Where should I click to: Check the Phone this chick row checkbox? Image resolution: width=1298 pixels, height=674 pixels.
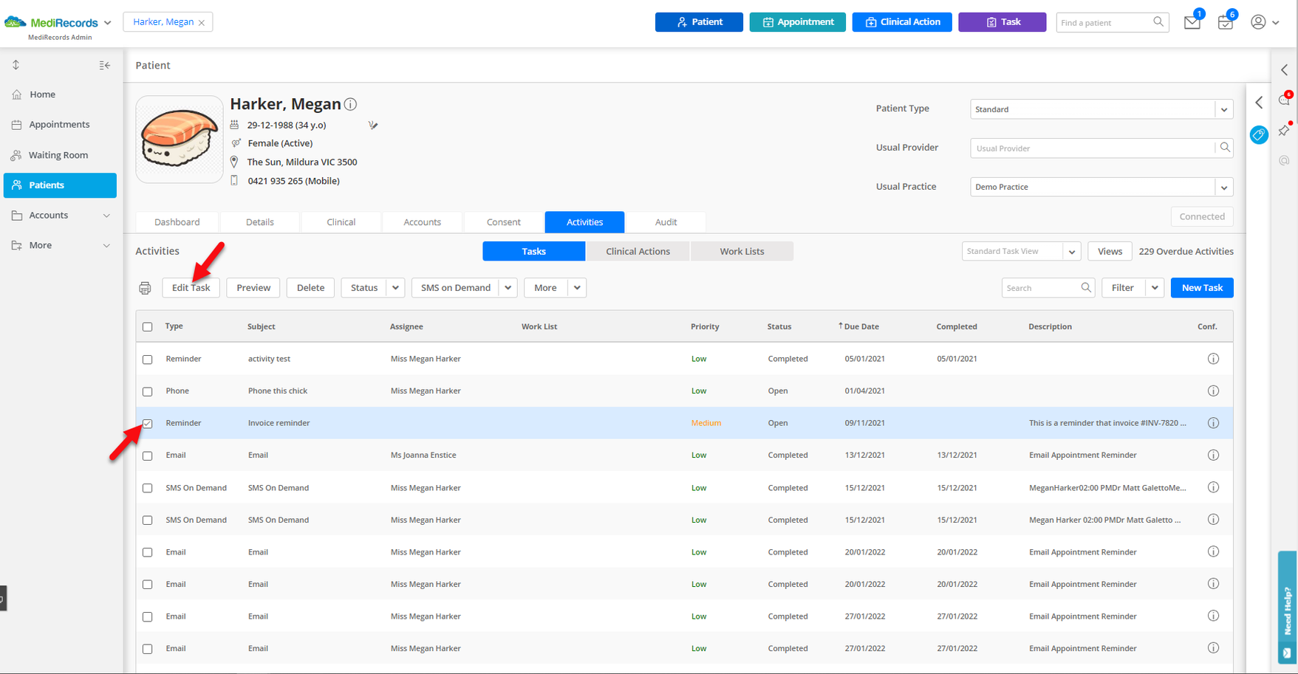(148, 391)
